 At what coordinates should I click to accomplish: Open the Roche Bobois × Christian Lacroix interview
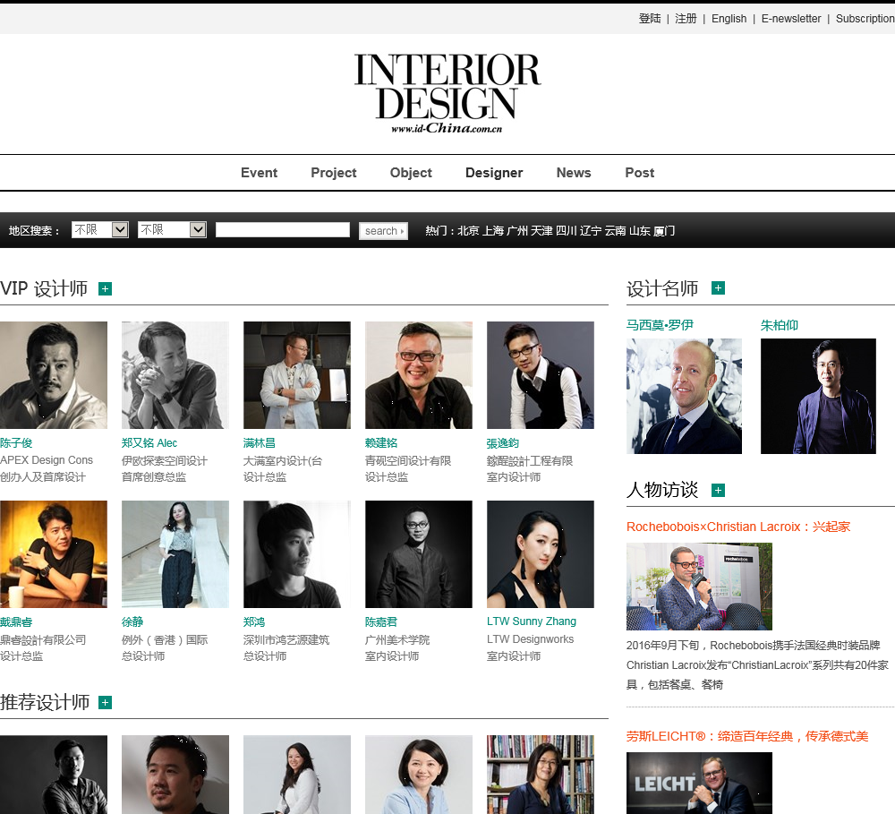pyautogui.click(x=738, y=527)
